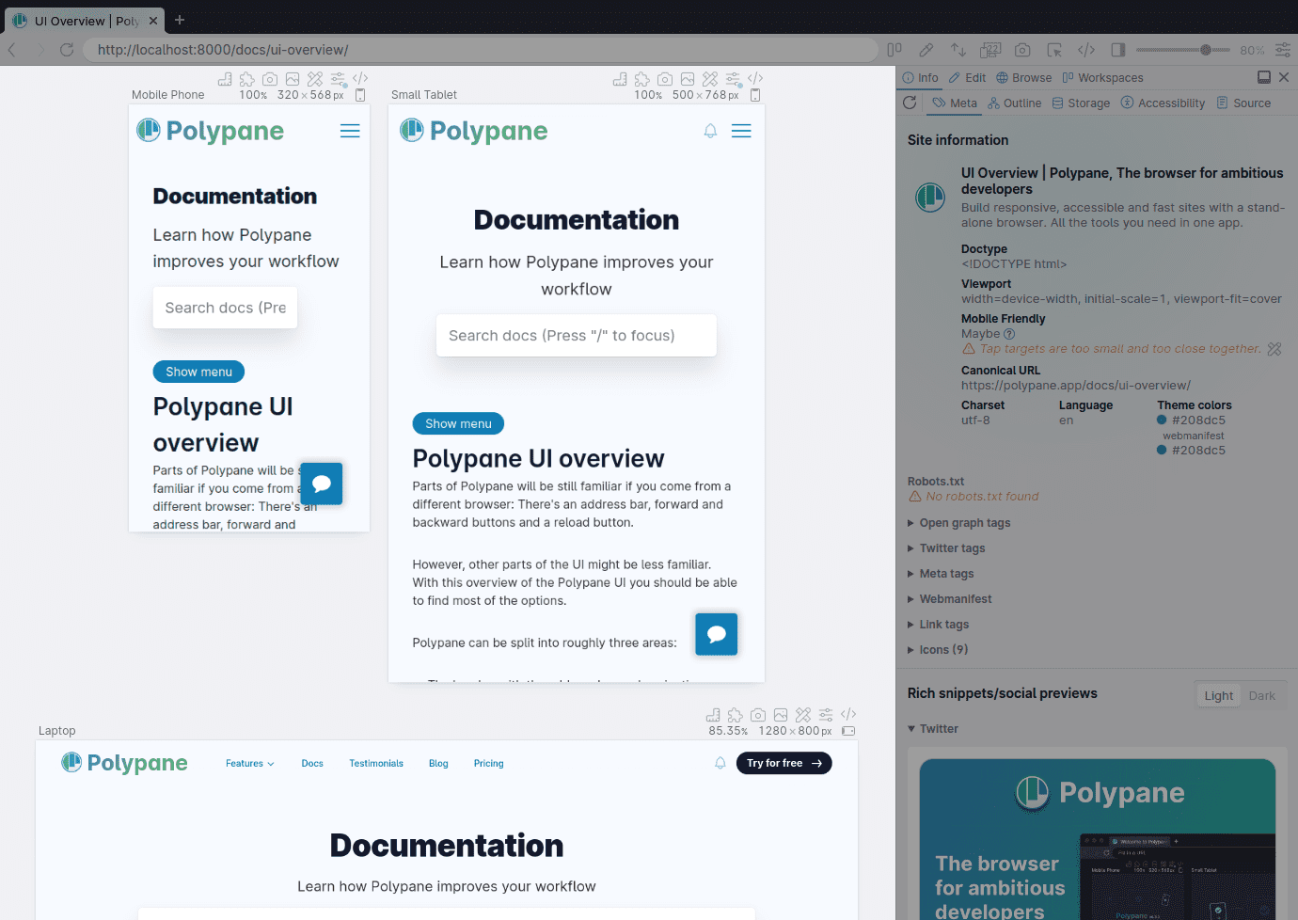Toggle the side panel dock icon in the toolbar
The width and height of the screenshot is (1298, 920).
tap(1118, 50)
